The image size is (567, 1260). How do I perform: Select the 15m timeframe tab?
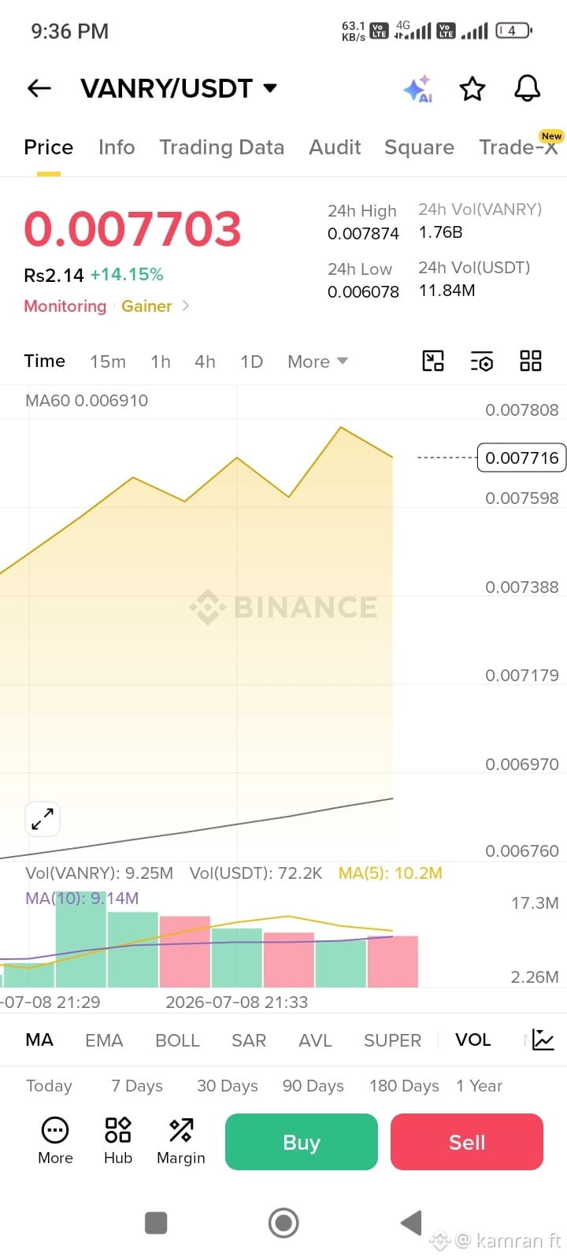pos(108,361)
